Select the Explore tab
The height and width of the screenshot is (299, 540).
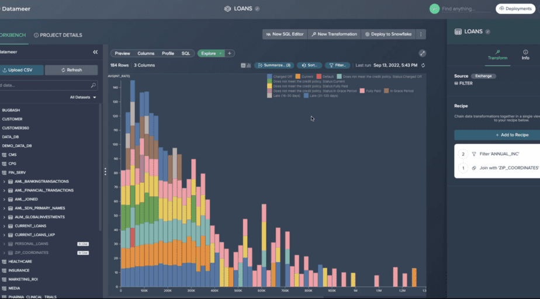[209, 53]
